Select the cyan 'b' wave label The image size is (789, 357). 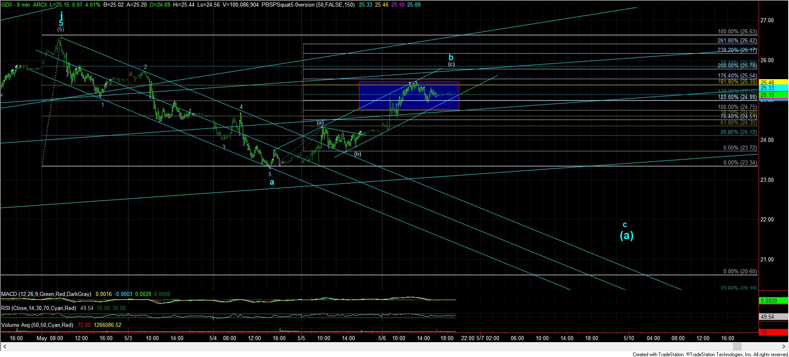coord(451,57)
